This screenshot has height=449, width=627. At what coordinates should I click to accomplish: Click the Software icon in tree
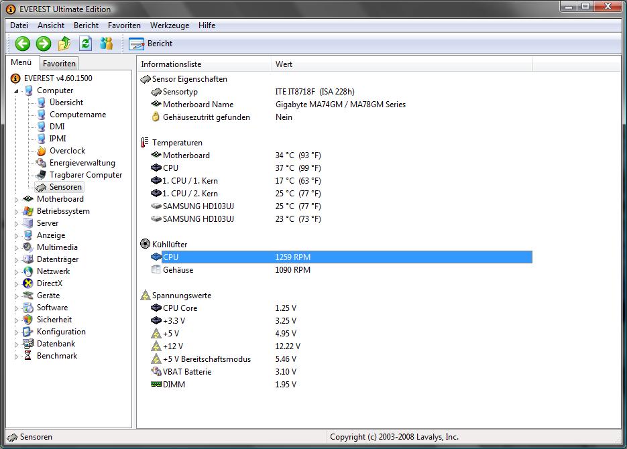(28, 307)
